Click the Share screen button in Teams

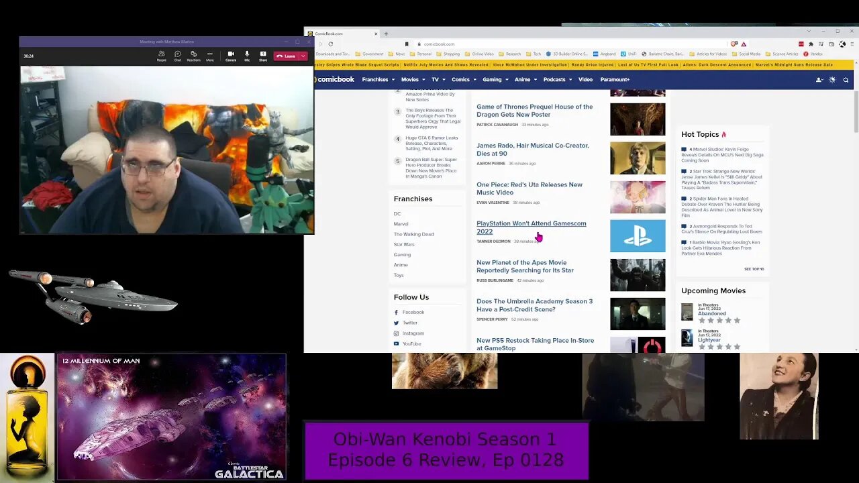pyautogui.click(x=263, y=56)
